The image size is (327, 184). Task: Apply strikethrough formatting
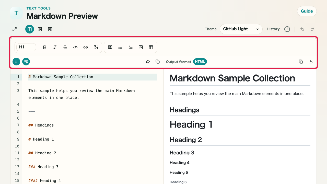(x=65, y=47)
